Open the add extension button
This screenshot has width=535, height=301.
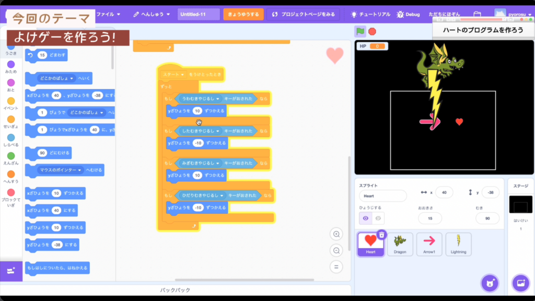point(11,271)
